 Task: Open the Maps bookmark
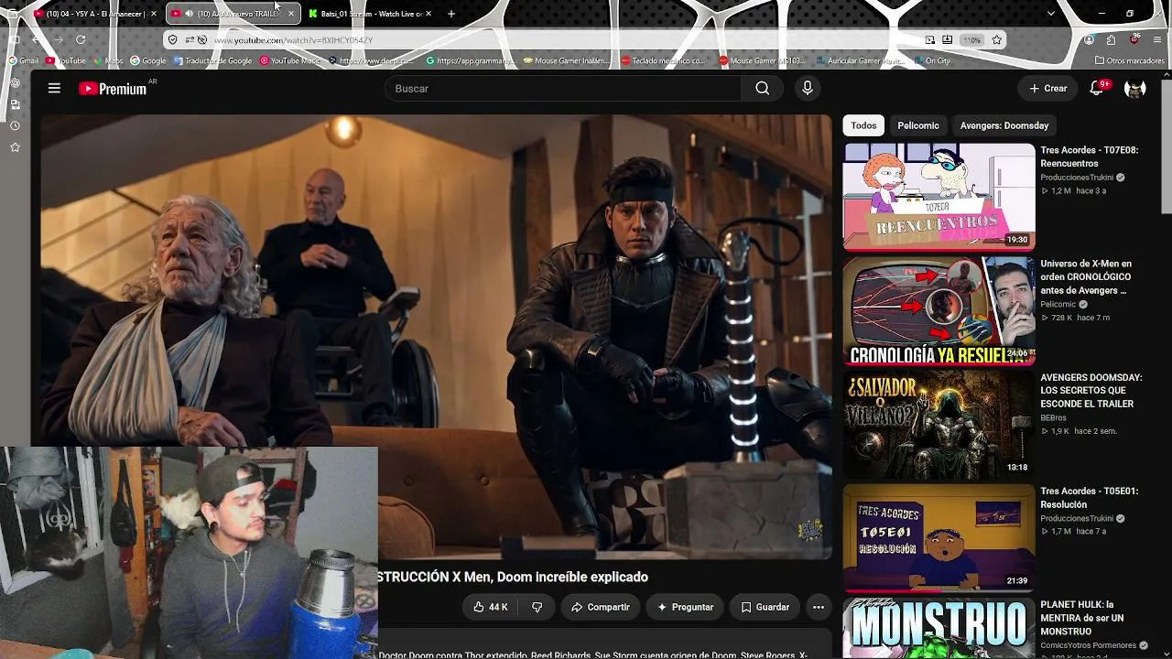[109, 60]
